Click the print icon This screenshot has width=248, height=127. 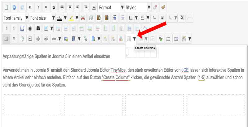coord(30,28)
